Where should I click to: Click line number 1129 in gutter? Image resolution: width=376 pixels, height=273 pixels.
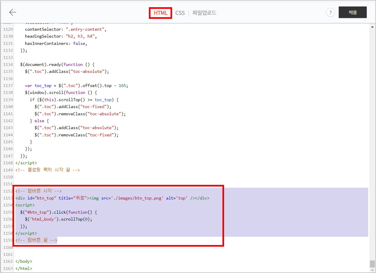8,29
